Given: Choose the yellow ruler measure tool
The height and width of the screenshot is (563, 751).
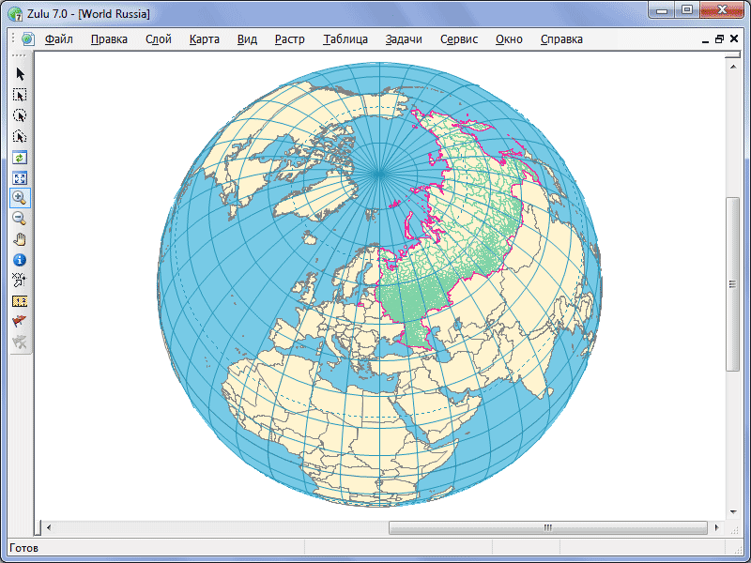Looking at the screenshot, I should coord(20,300).
